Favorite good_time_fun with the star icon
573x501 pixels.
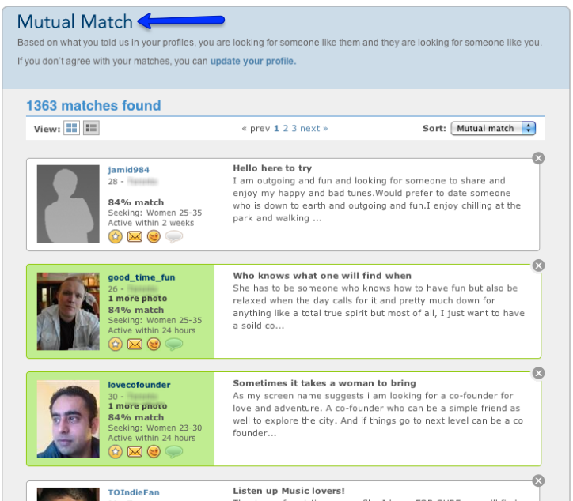point(116,344)
